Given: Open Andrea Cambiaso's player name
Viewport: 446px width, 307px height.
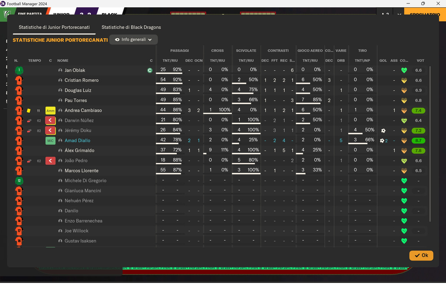Looking at the screenshot, I should click(83, 110).
